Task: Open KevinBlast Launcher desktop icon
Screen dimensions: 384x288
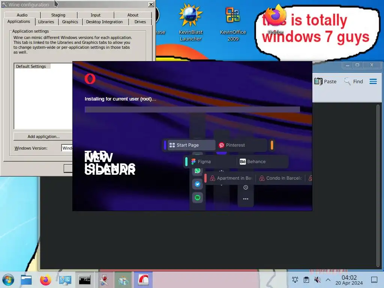Action: (190, 22)
